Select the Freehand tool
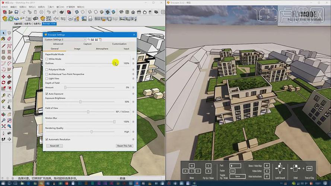The width and height of the screenshot is (331, 186). [9, 46]
